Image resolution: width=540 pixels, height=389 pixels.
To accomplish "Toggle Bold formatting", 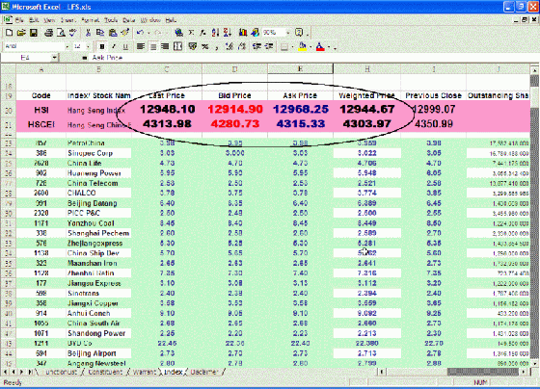I will pyautogui.click(x=102, y=46).
